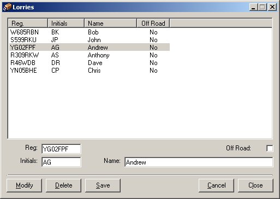The width and height of the screenshot is (280, 199).
Task: Click the Name column header
Action: [111, 23]
